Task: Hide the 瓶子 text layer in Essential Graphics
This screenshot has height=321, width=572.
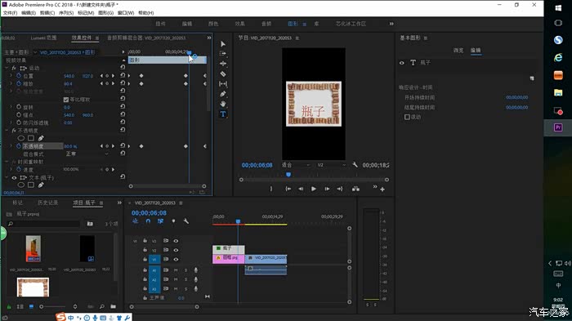Action: tap(402, 63)
